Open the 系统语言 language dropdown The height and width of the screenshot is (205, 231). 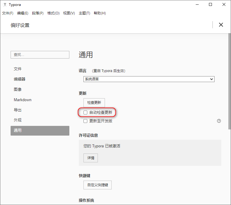149,79
